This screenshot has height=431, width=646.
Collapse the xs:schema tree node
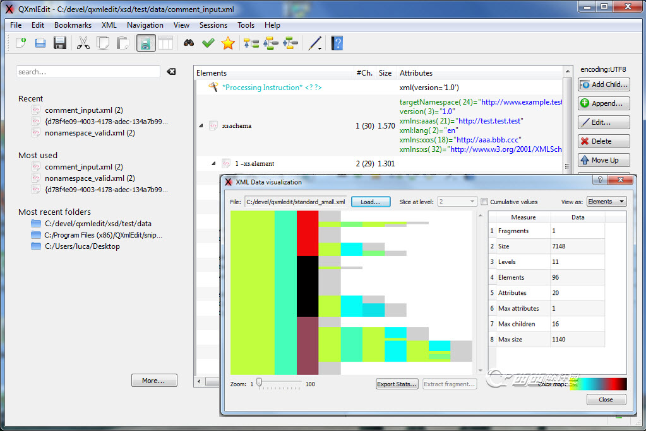pos(201,125)
